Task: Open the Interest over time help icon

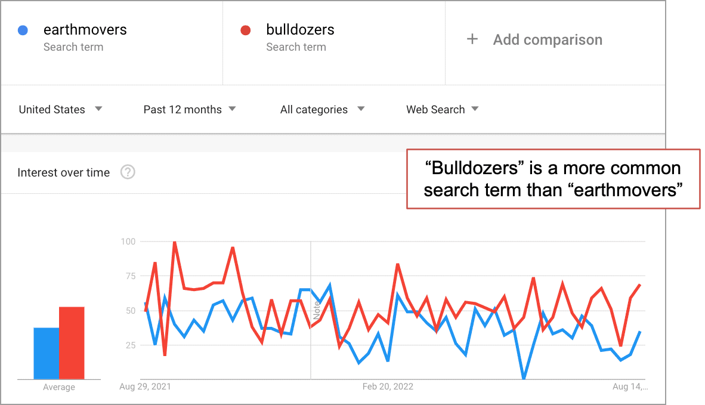Action: tap(128, 172)
